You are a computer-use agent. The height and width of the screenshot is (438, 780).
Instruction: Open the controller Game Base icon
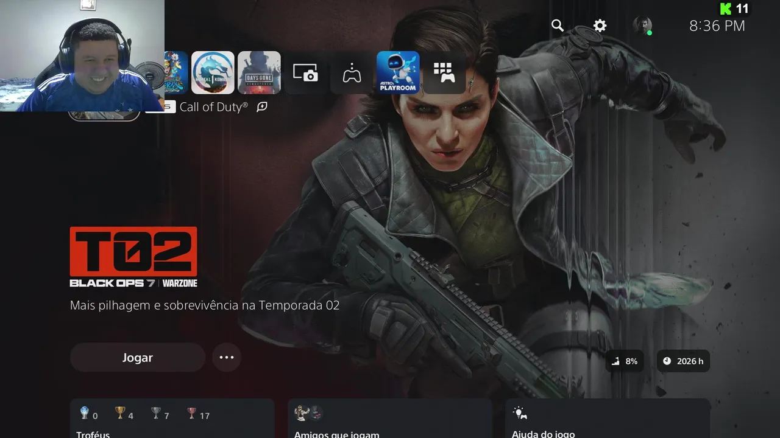tap(352, 72)
